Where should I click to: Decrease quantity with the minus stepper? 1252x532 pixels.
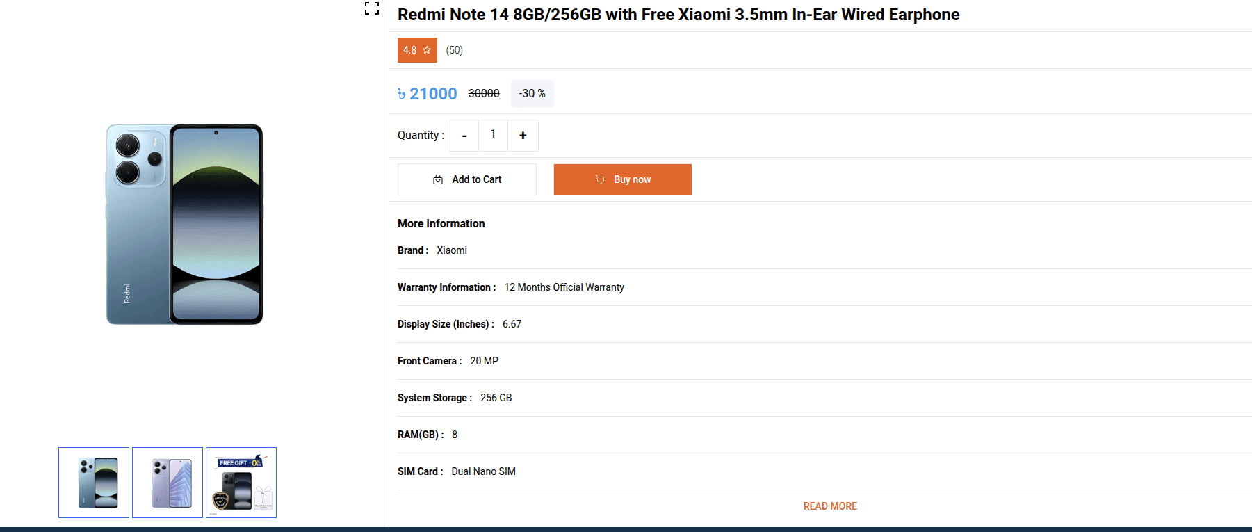pyautogui.click(x=464, y=135)
